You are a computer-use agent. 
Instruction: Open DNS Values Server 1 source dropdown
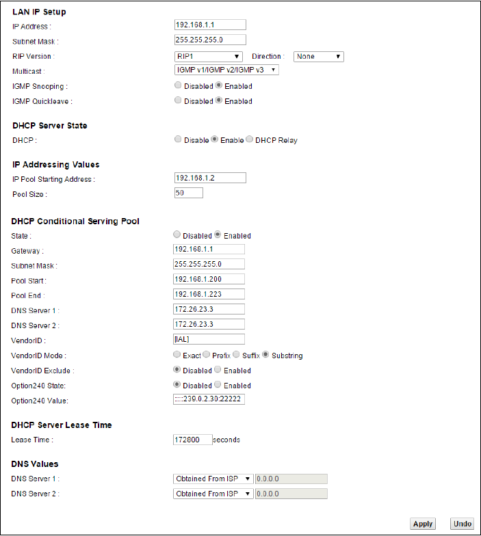pos(213,479)
